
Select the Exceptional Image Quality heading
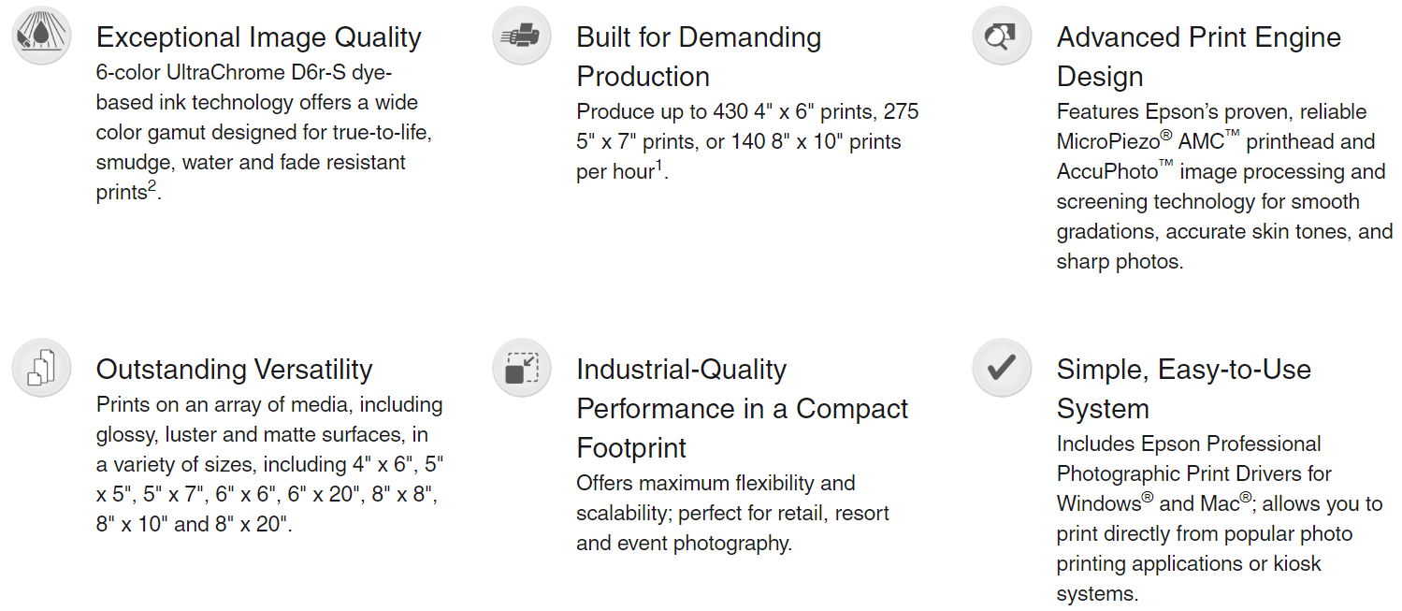click(x=259, y=37)
